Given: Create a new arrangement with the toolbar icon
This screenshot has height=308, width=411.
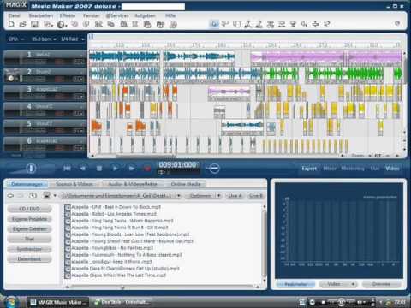Looking at the screenshot, I should [x=11, y=24].
